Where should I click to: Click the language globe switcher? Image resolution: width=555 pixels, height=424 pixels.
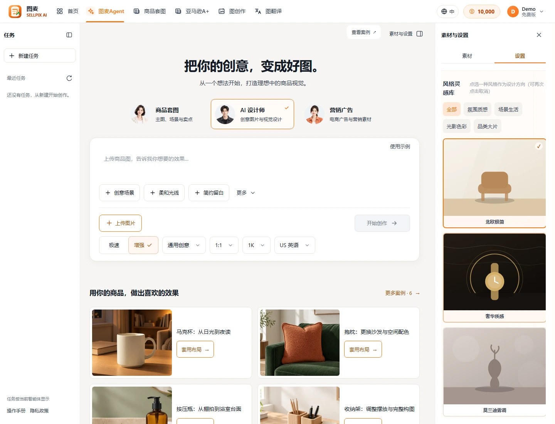(x=448, y=12)
